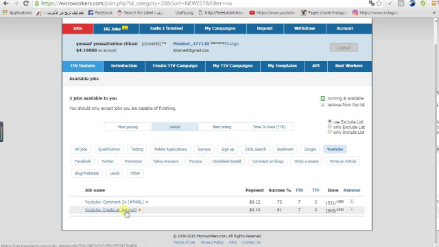This screenshot has width=439, height=247.
Task: Click the translate icon in address bar
Action: (372, 3)
